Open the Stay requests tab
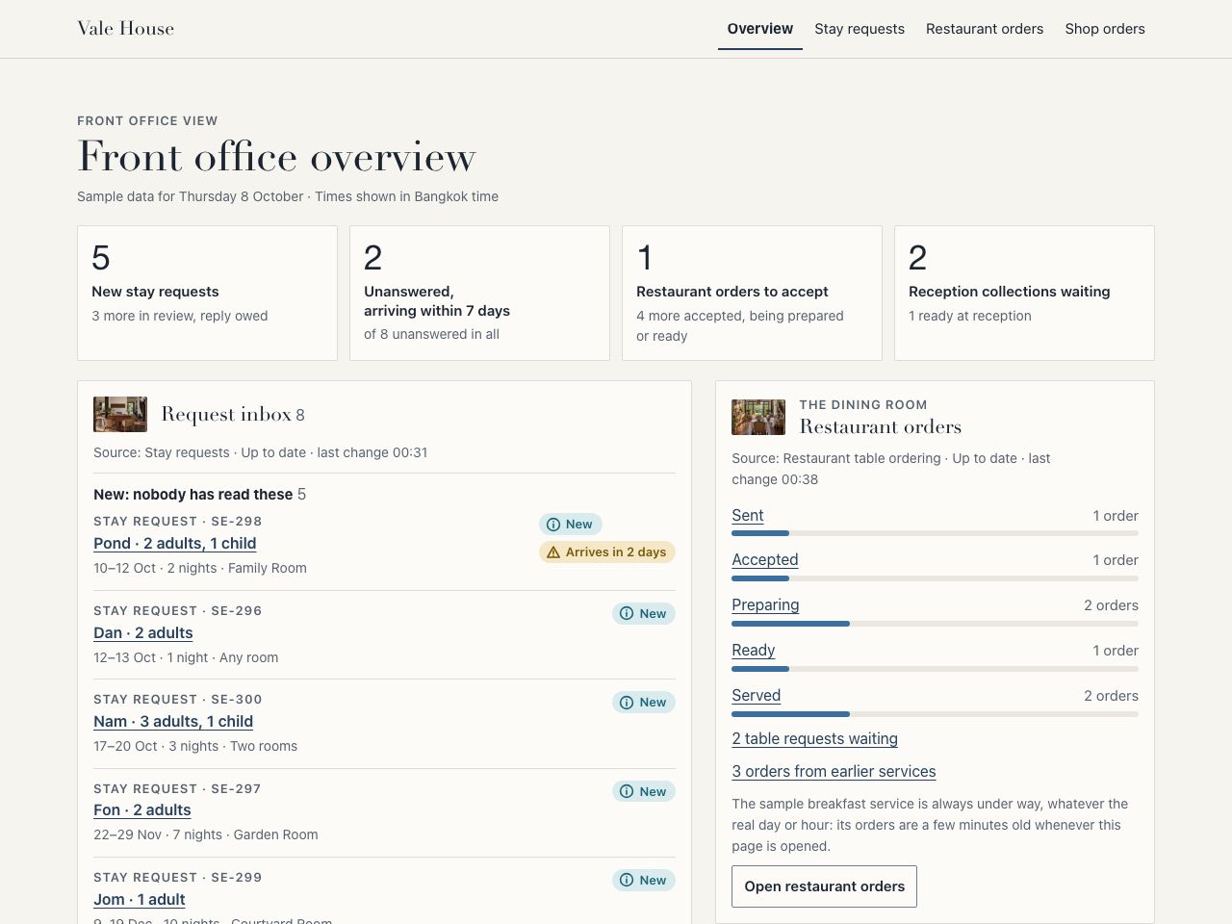 860,29
